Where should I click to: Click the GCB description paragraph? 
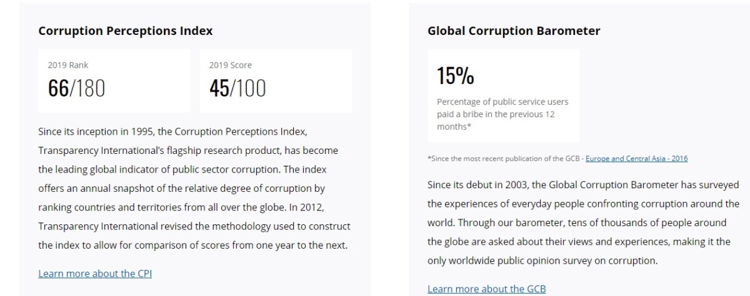coord(583,222)
